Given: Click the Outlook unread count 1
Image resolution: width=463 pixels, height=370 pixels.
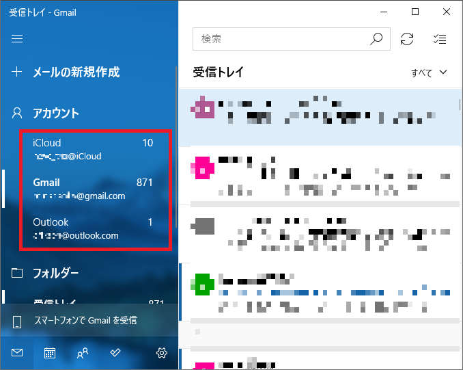Looking at the screenshot, I should 150,222.
